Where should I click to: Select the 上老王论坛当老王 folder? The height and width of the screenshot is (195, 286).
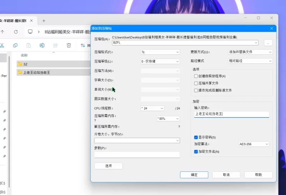click(54, 72)
